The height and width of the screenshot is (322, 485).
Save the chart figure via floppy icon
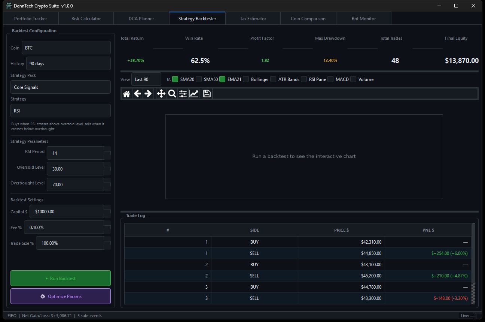coord(207,94)
